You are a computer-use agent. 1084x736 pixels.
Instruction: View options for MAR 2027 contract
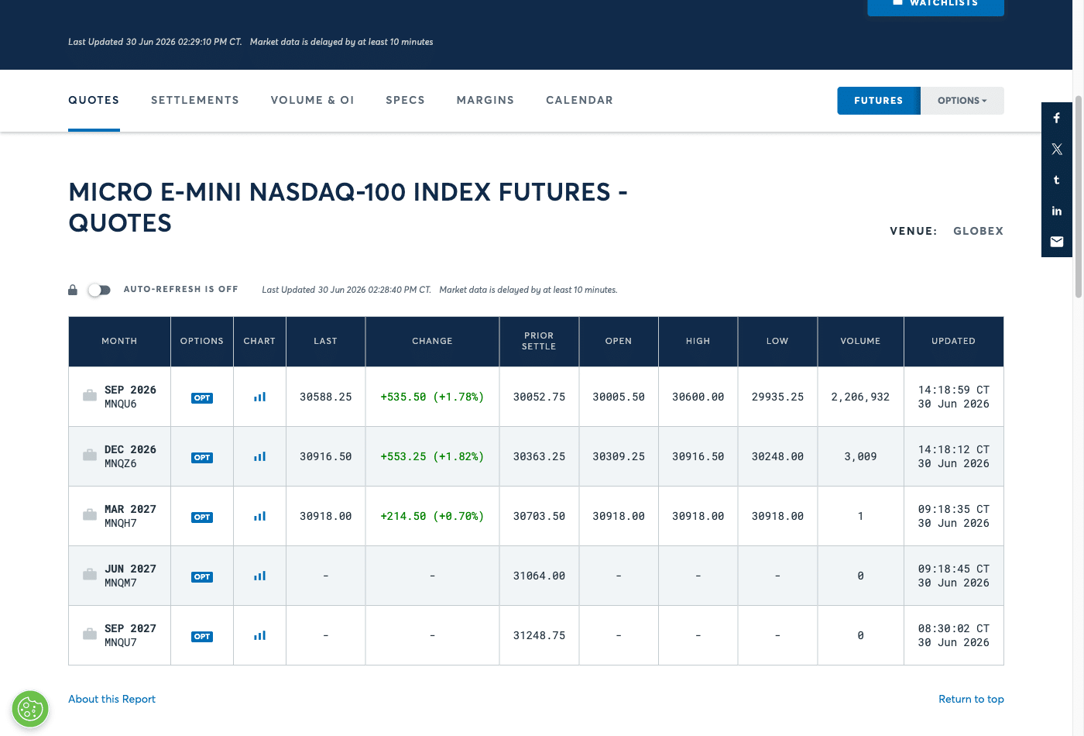point(202,517)
